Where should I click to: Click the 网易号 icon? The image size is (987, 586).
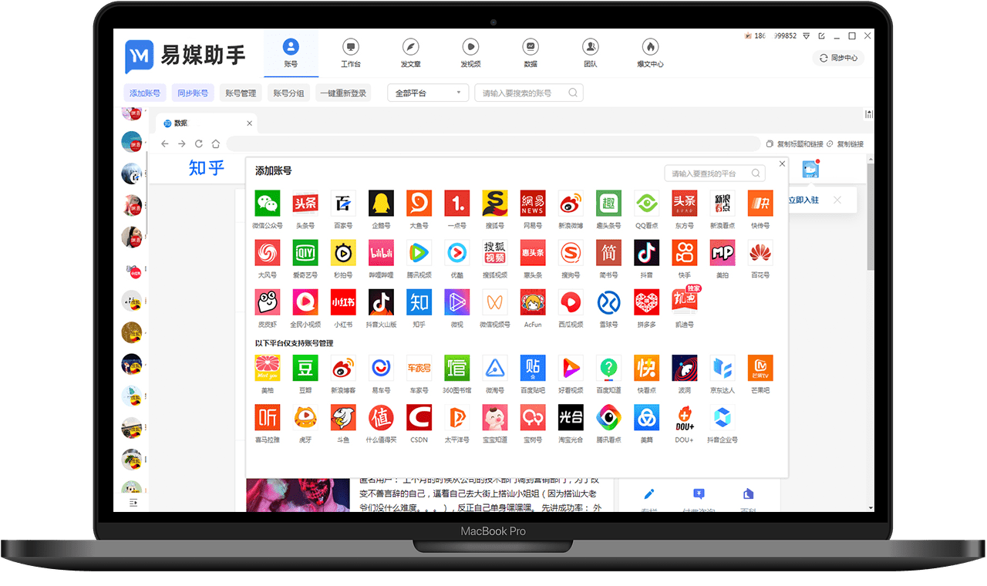(533, 204)
